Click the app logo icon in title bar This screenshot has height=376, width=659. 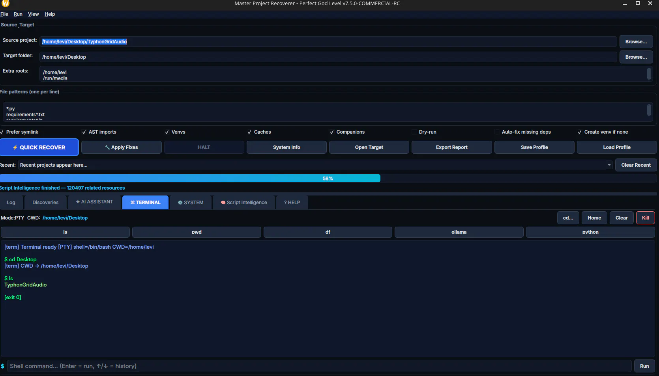(x=5, y=3)
